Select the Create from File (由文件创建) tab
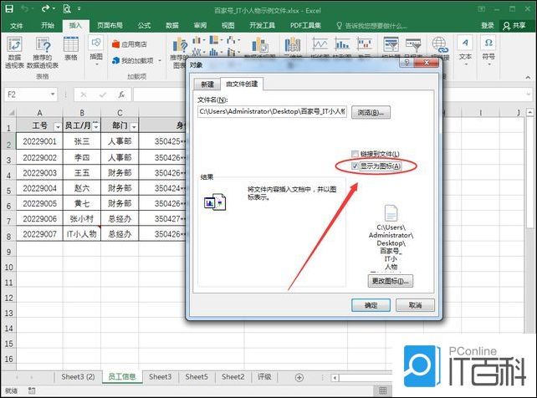 242,84
